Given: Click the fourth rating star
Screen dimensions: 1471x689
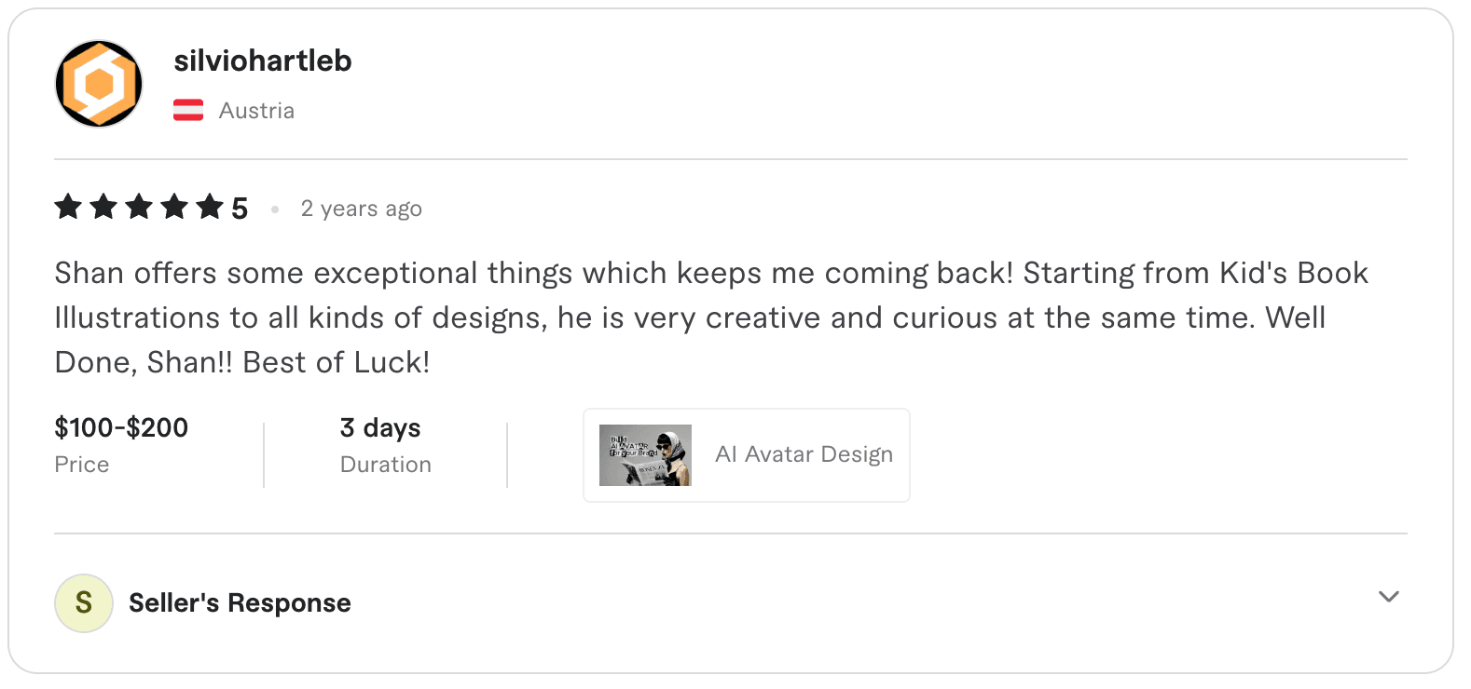Looking at the screenshot, I should tap(176, 207).
